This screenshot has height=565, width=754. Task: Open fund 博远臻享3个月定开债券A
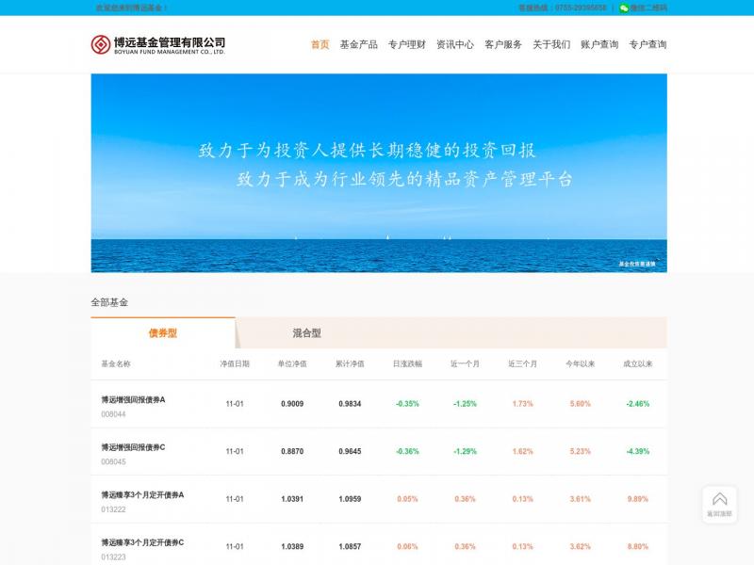[142, 494]
